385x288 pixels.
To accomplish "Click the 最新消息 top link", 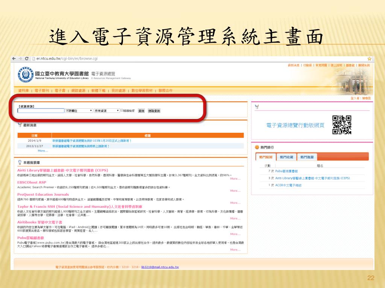I will pyautogui.click(x=294, y=65).
